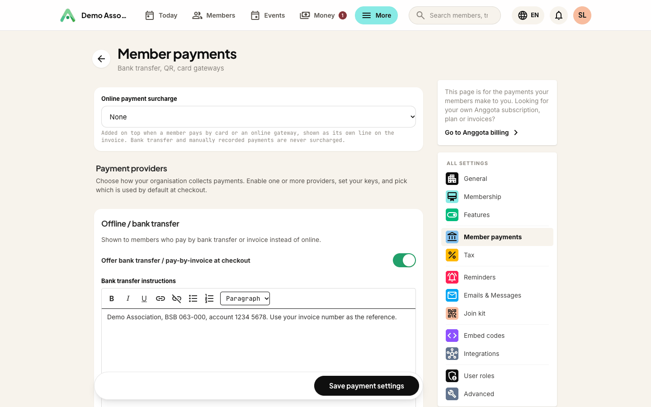Insert a bulleted list
This screenshot has width=651, height=407.
point(193,298)
